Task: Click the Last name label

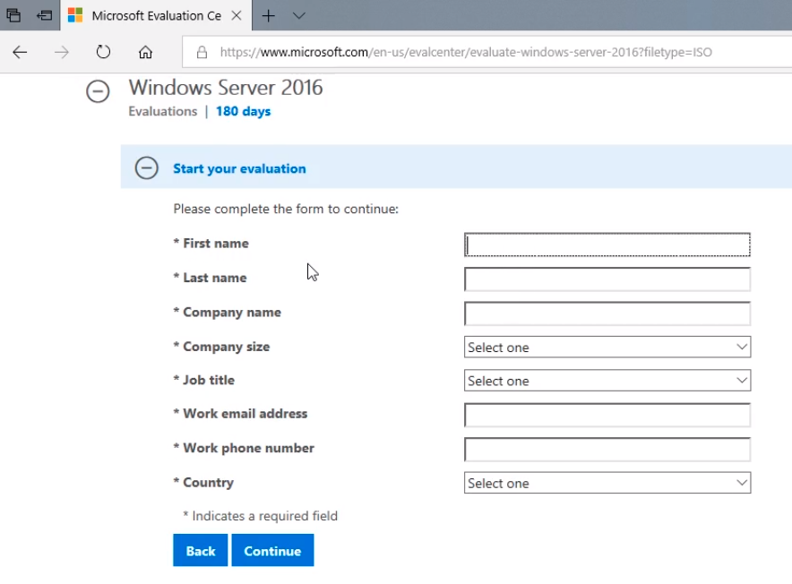Action: pos(215,278)
